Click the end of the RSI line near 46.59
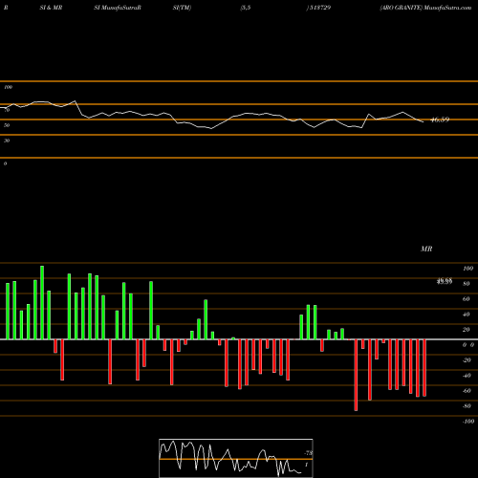The image size is (478, 478). click(x=424, y=121)
